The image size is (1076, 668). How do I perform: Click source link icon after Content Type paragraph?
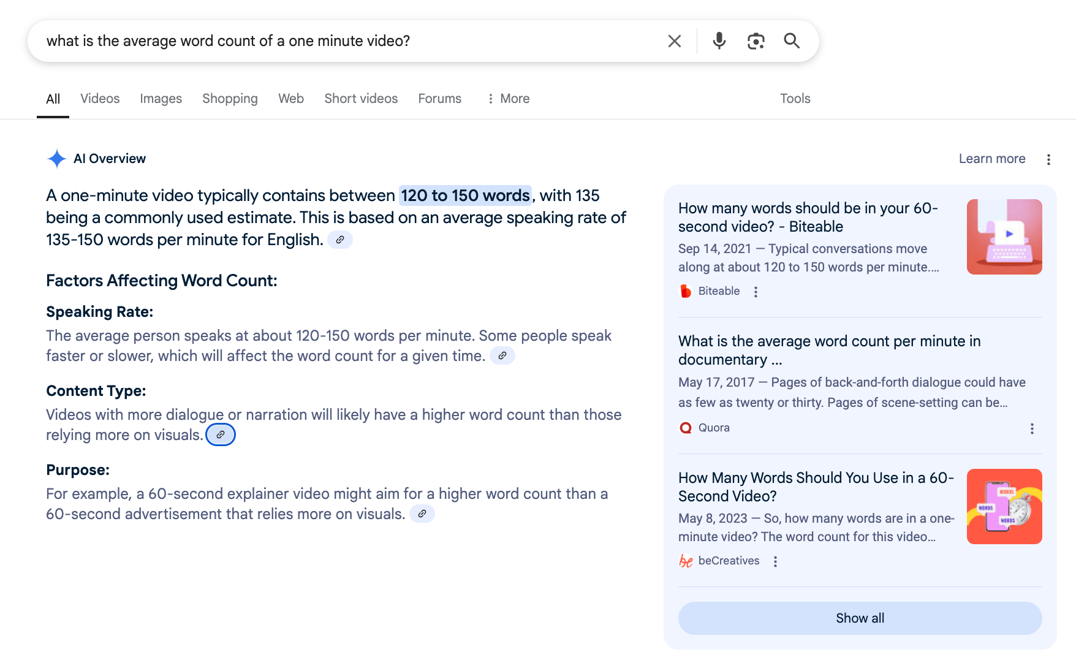(221, 435)
